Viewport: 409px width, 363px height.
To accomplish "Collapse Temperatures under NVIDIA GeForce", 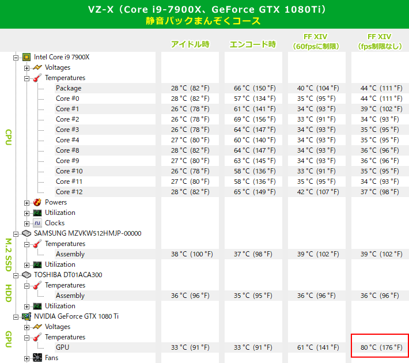I will pyautogui.click(x=26, y=338).
